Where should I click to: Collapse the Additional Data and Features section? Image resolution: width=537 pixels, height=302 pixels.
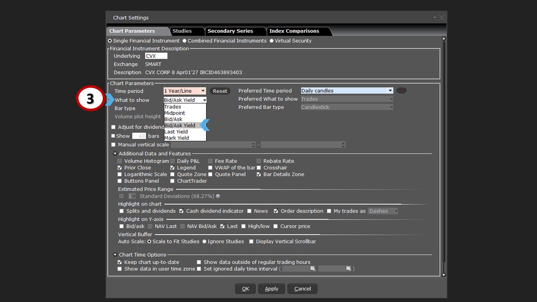pos(115,154)
